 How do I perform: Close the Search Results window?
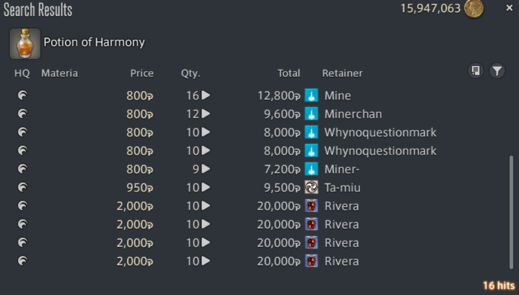[x=509, y=7]
